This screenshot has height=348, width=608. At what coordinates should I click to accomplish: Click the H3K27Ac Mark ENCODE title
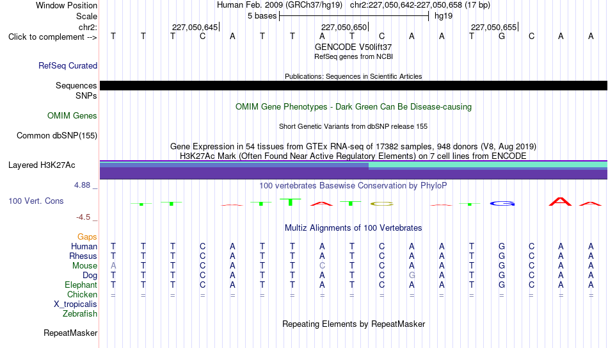pyautogui.click(x=353, y=156)
